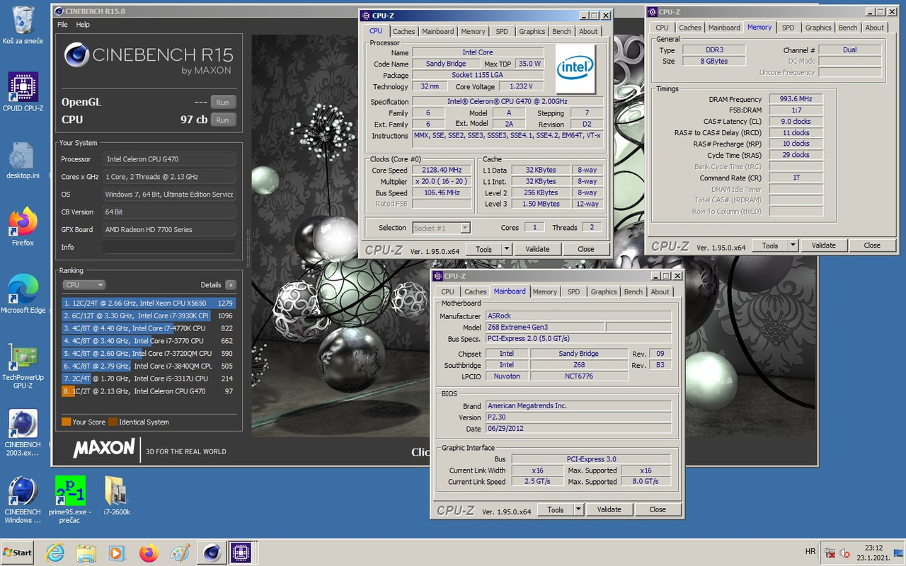This screenshot has width=906, height=566.
Task: Click the Cinebench R15 logo sphere
Action: pyautogui.click(x=76, y=55)
